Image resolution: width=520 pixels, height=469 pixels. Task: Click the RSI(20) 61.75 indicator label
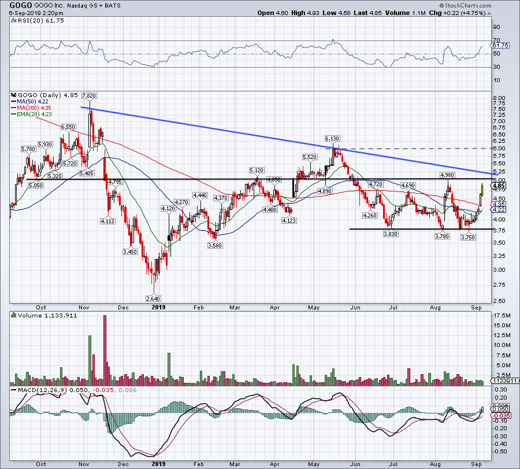tap(40, 21)
